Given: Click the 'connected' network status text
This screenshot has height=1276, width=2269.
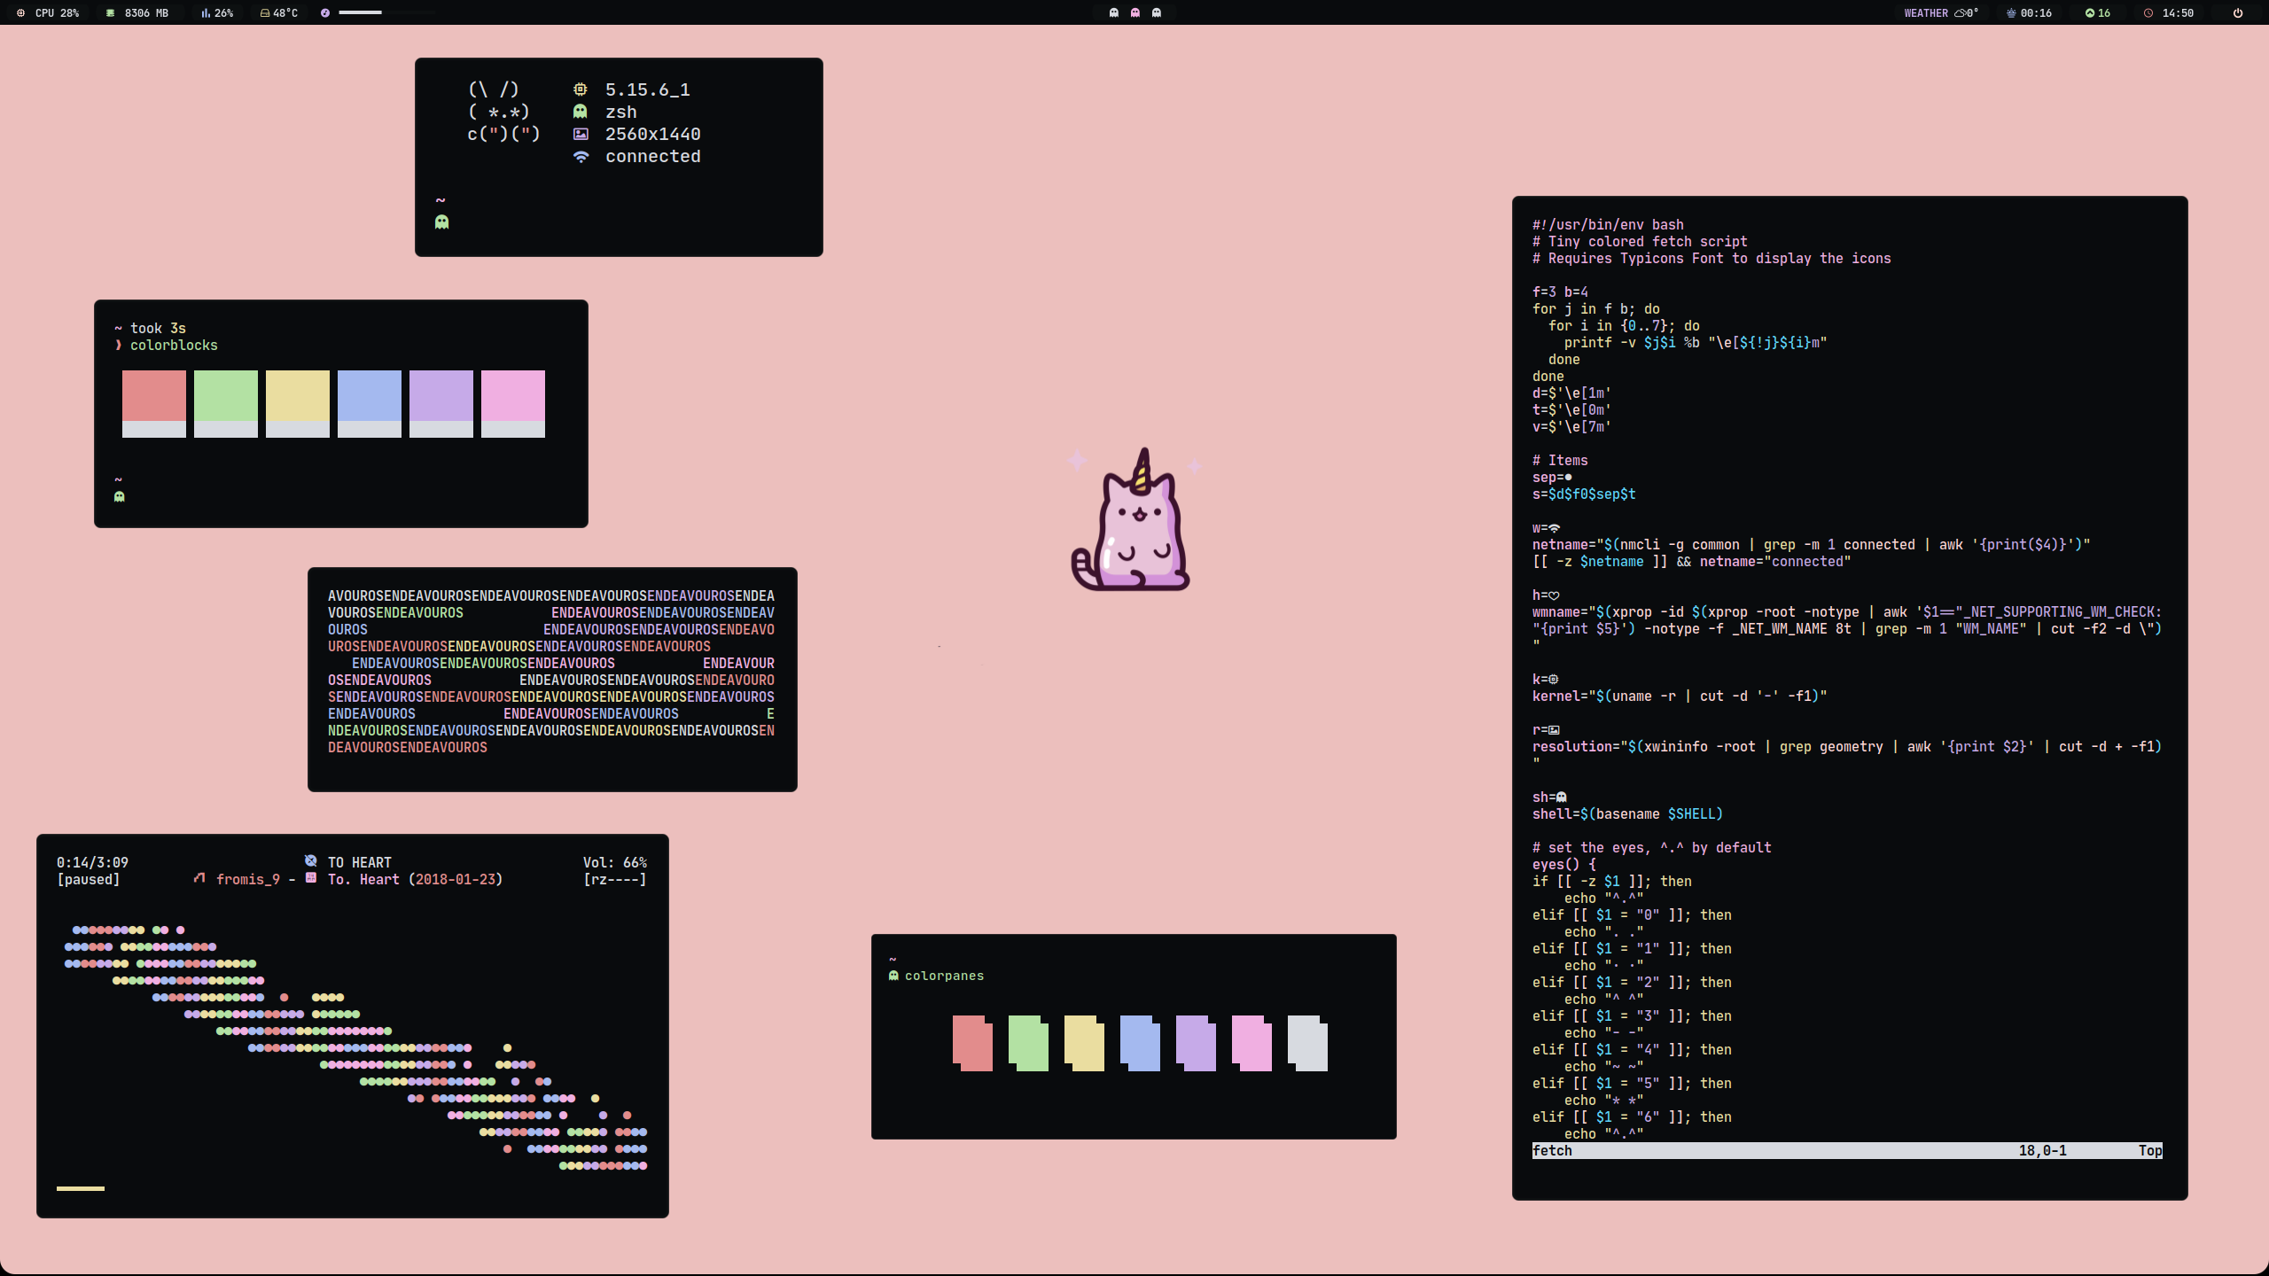Looking at the screenshot, I should (x=653, y=156).
